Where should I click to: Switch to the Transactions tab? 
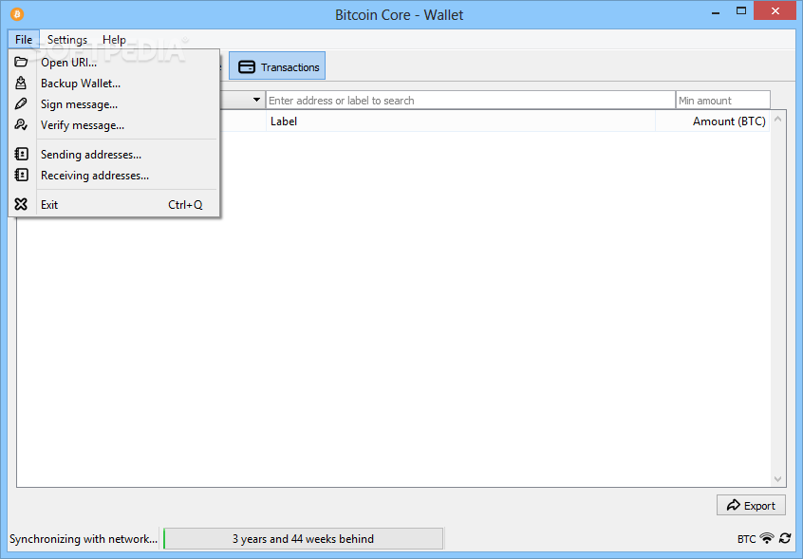coord(277,66)
